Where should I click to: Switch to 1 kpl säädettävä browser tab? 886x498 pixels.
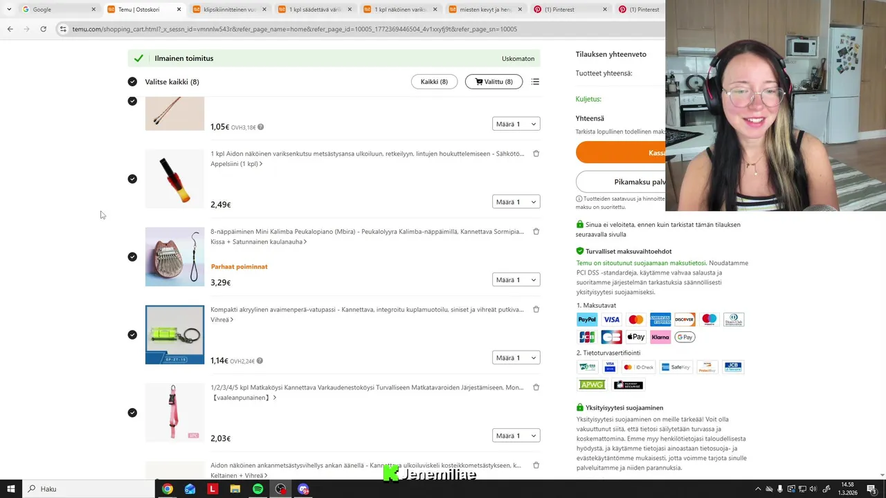(315, 10)
